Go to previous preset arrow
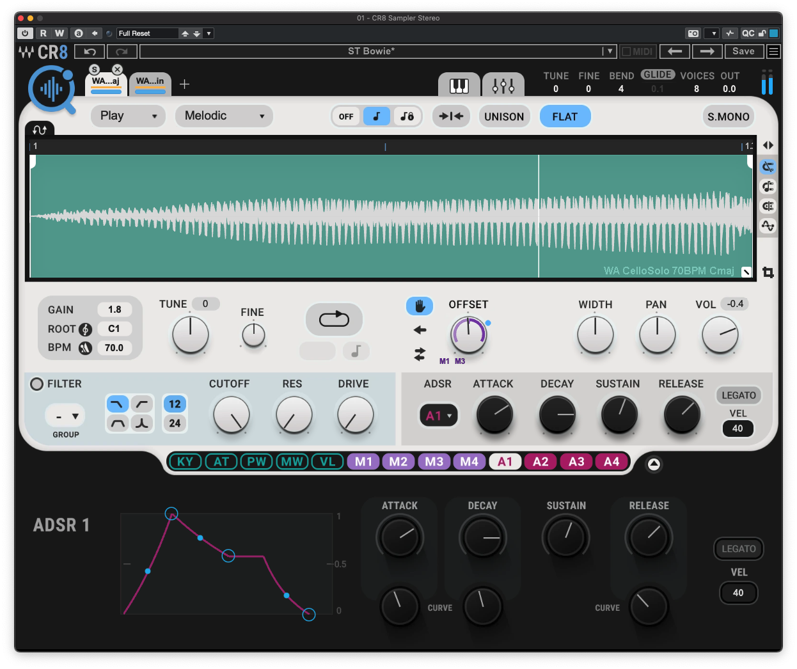This screenshot has height=669, width=797. coord(674,51)
